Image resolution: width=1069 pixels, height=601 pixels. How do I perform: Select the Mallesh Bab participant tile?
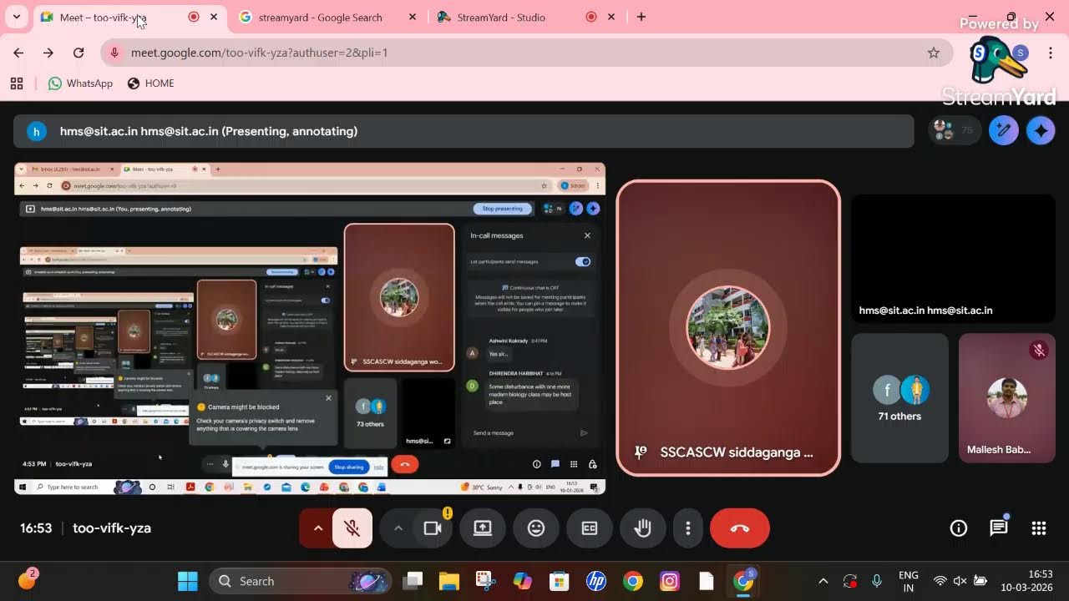1007,398
